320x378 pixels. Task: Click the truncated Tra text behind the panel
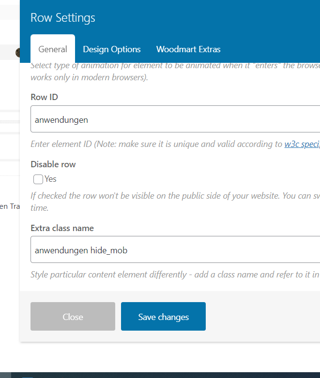[x=11, y=206]
